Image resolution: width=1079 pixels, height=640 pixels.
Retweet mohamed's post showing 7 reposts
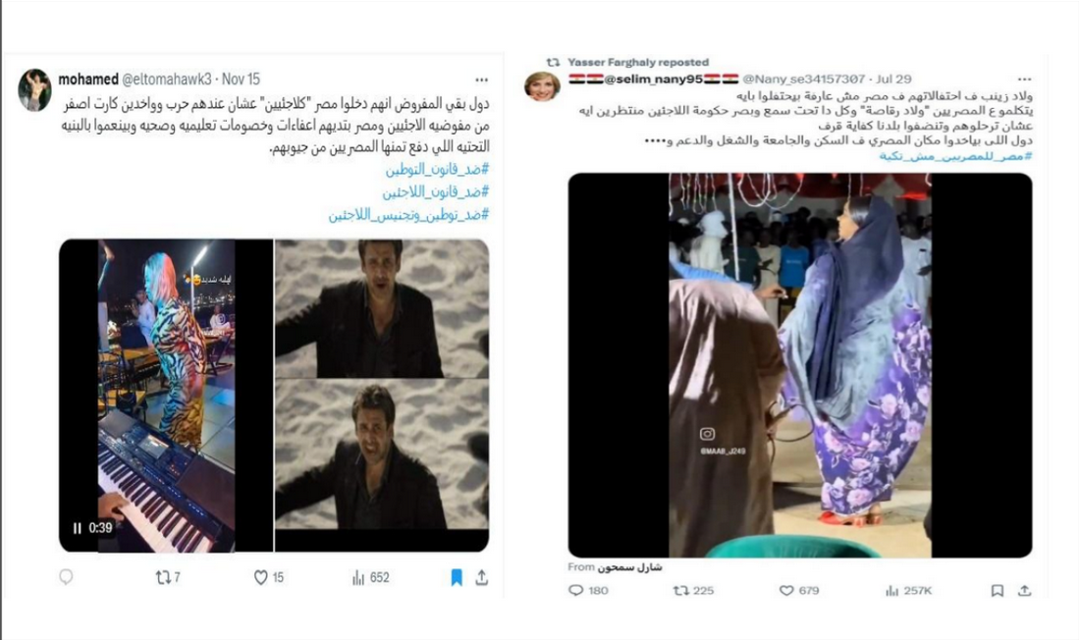tap(167, 577)
